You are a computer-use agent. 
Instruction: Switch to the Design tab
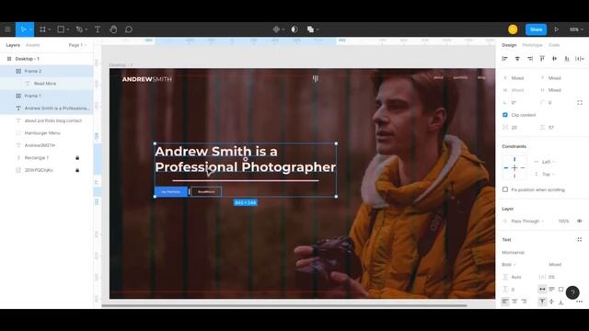coord(509,45)
